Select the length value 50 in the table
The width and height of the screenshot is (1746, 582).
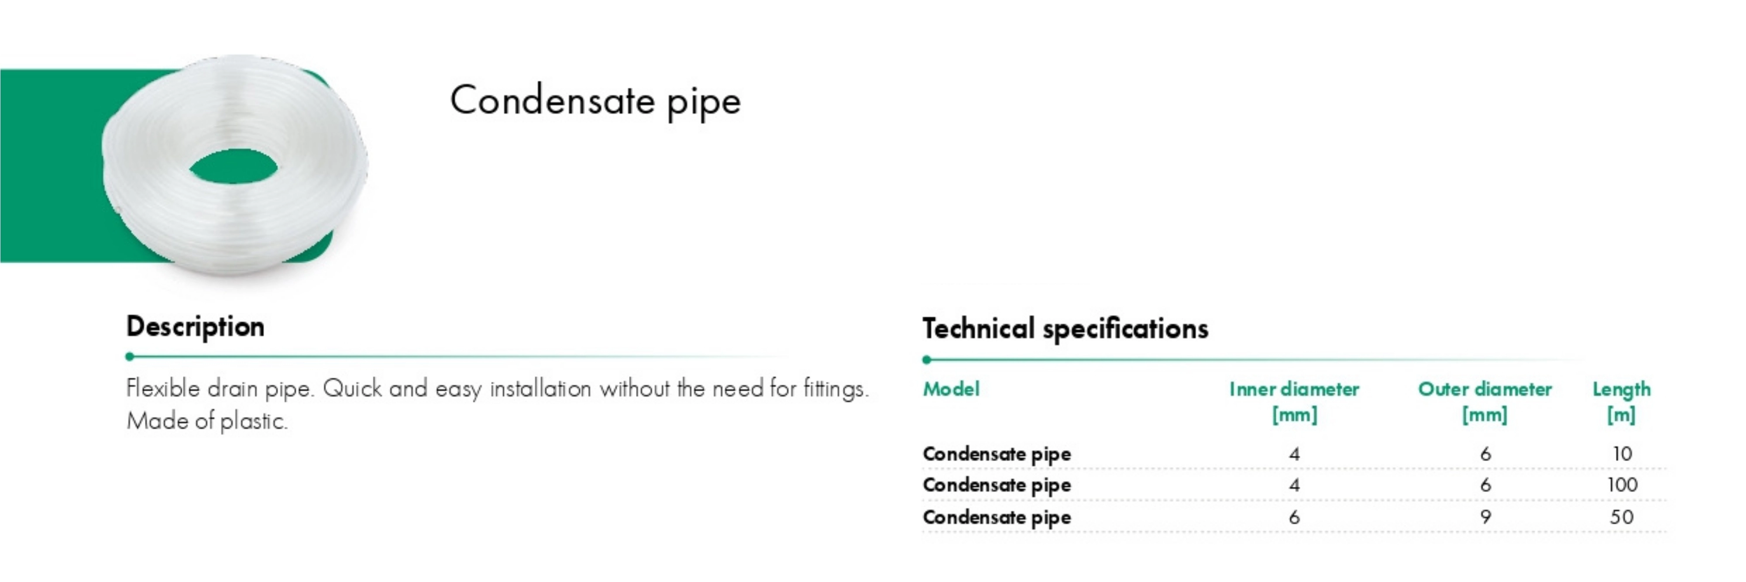1622,517
